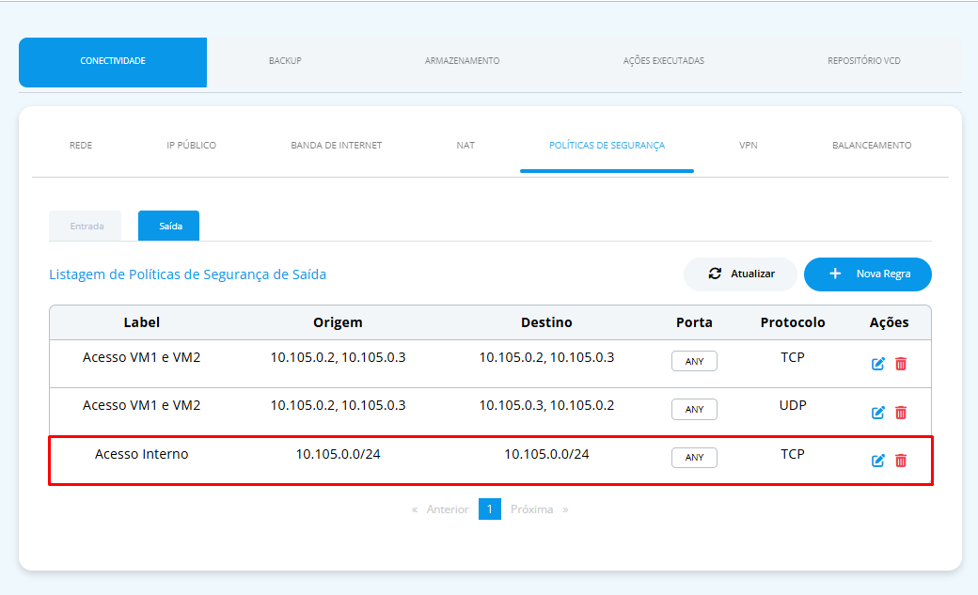978x595 pixels.
Task: Click Listagem de Políticas de Segurança heading
Action: click(188, 274)
